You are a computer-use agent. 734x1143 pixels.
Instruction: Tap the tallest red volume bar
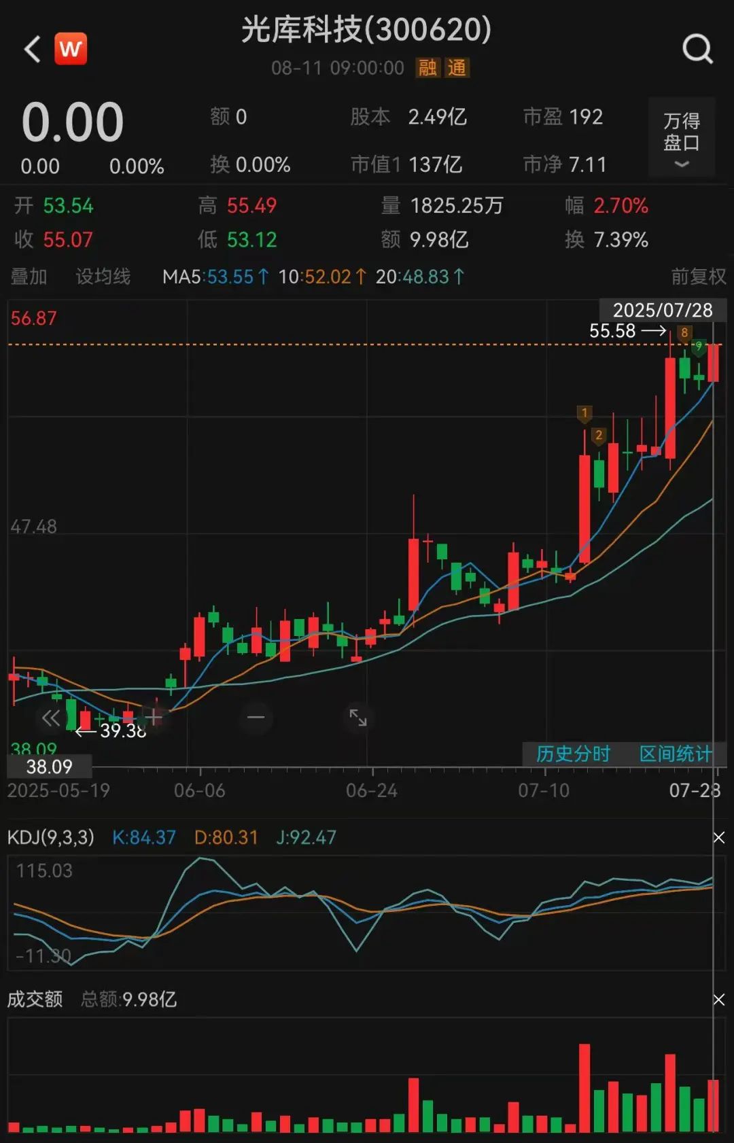click(x=584, y=1087)
